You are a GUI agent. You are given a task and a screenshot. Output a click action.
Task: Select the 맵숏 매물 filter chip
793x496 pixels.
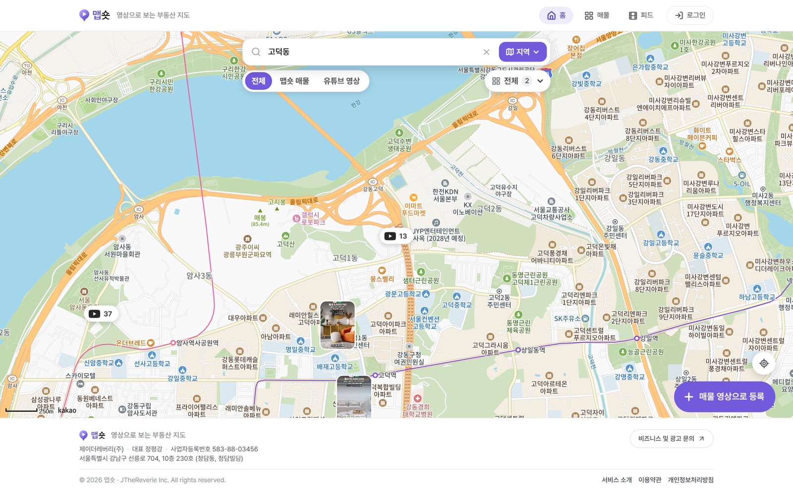[294, 81]
